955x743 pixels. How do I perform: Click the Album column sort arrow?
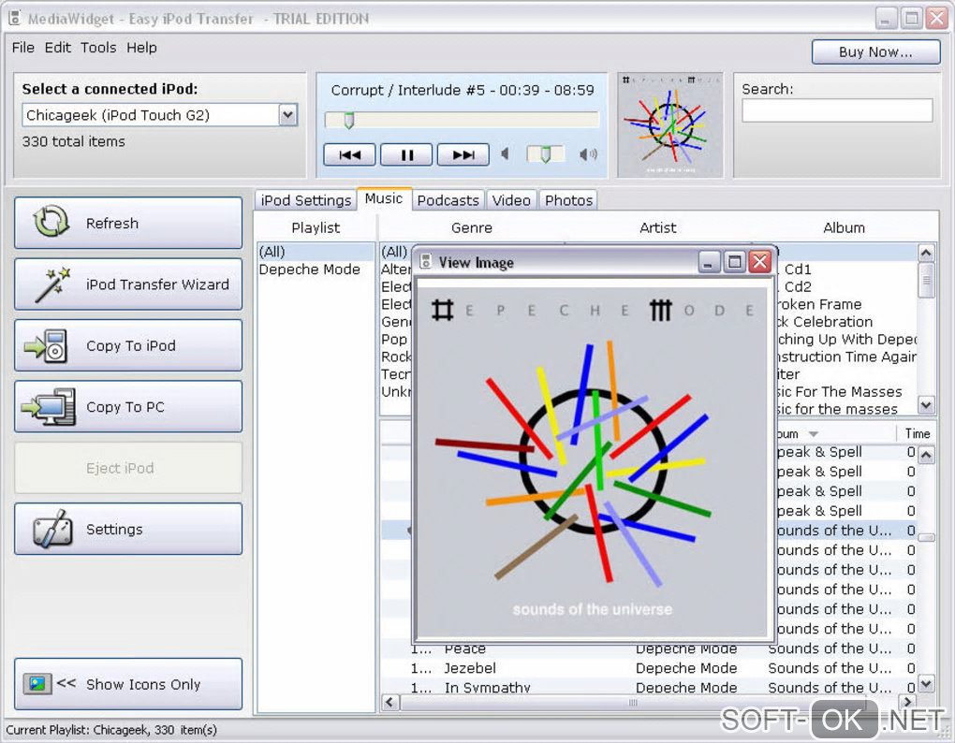point(813,434)
